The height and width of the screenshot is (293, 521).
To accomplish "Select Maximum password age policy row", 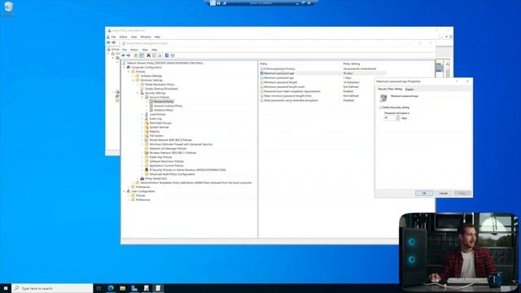I will 323,73.
